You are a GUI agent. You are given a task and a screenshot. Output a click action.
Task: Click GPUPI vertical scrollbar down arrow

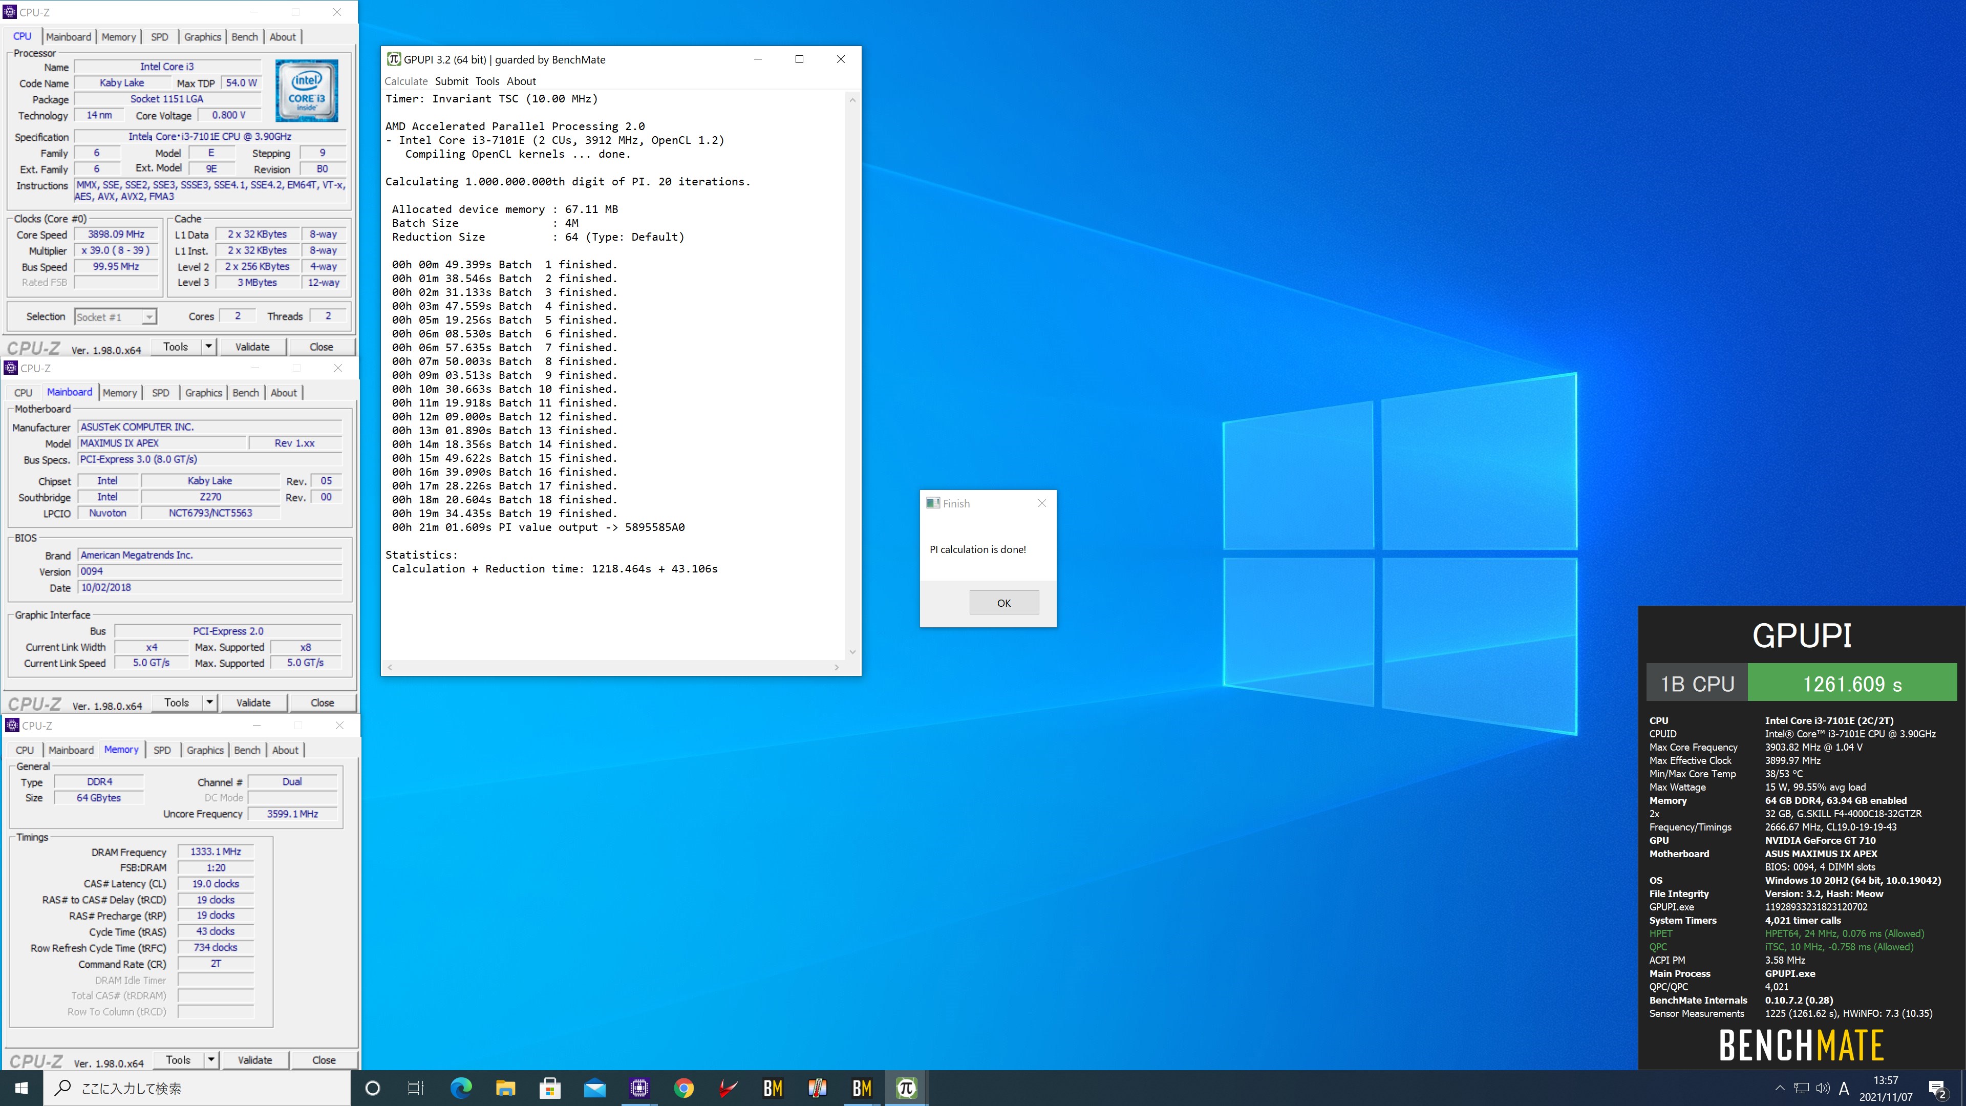click(x=852, y=652)
